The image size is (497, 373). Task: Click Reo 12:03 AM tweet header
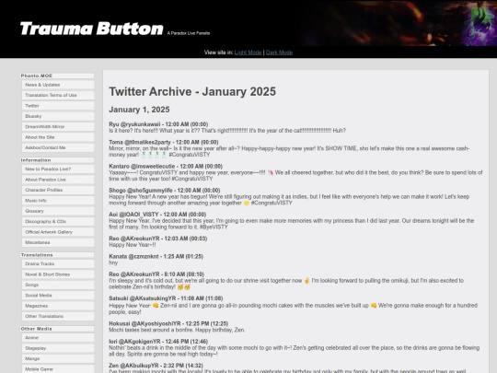[x=158, y=239]
